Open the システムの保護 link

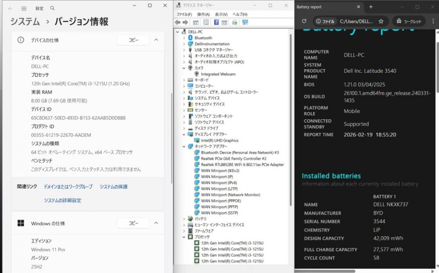point(114,187)
